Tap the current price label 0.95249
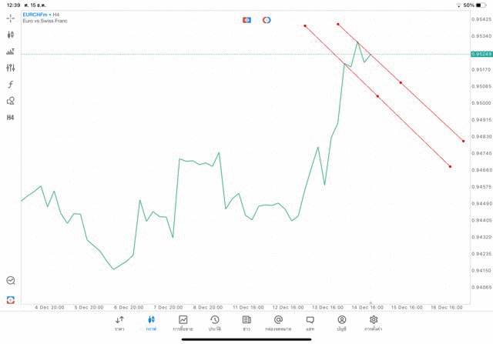Screen dimensions: 493x344 click(x=481, y=54)
